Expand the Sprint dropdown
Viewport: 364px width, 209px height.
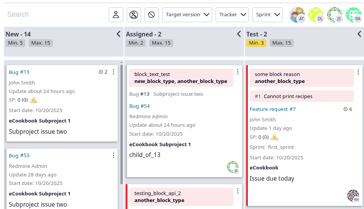[x=267, y=15]
